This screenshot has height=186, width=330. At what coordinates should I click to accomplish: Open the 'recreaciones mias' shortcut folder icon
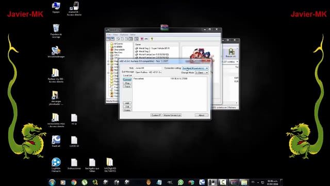pyautogui.click(x=56, y=120)
